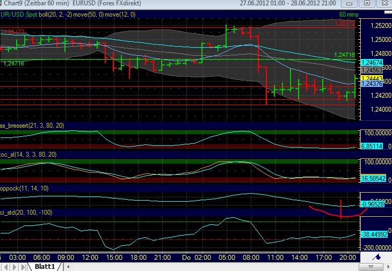Screen dimensions: 392x271
Task: Click the 16,50542 stochastic value tag
Action: 373,179
